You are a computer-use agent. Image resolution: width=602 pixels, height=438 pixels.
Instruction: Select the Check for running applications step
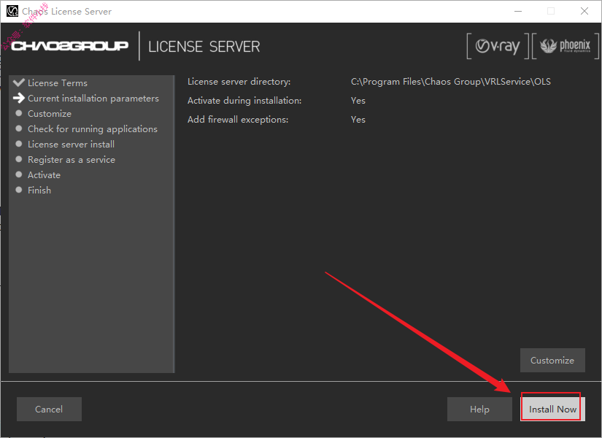click(x=93, y=129)
